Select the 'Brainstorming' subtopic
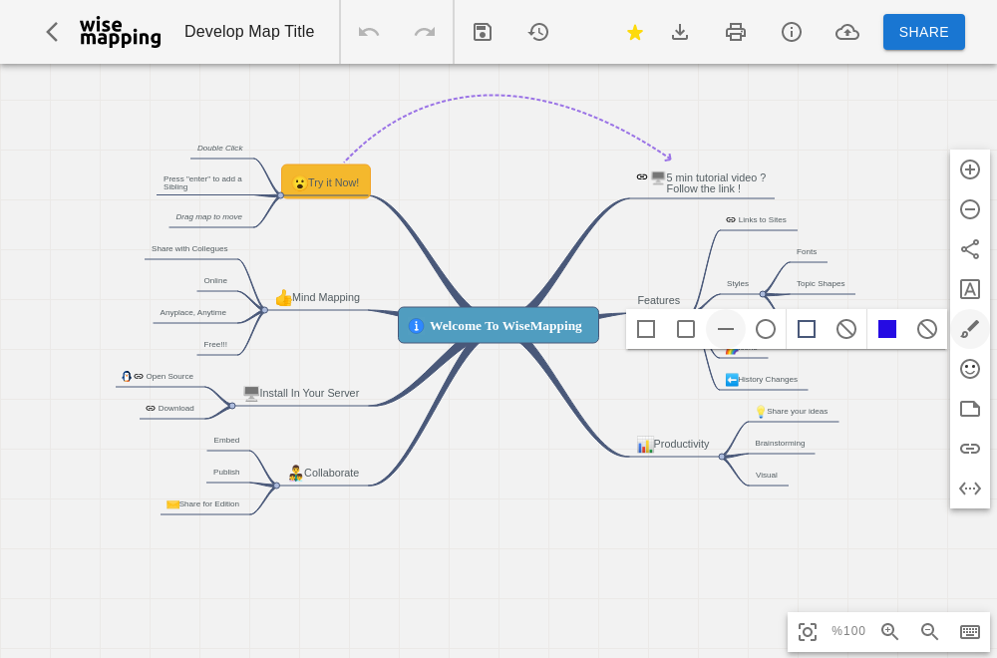Viewport: 997px width, 658px height. point(780,443)
